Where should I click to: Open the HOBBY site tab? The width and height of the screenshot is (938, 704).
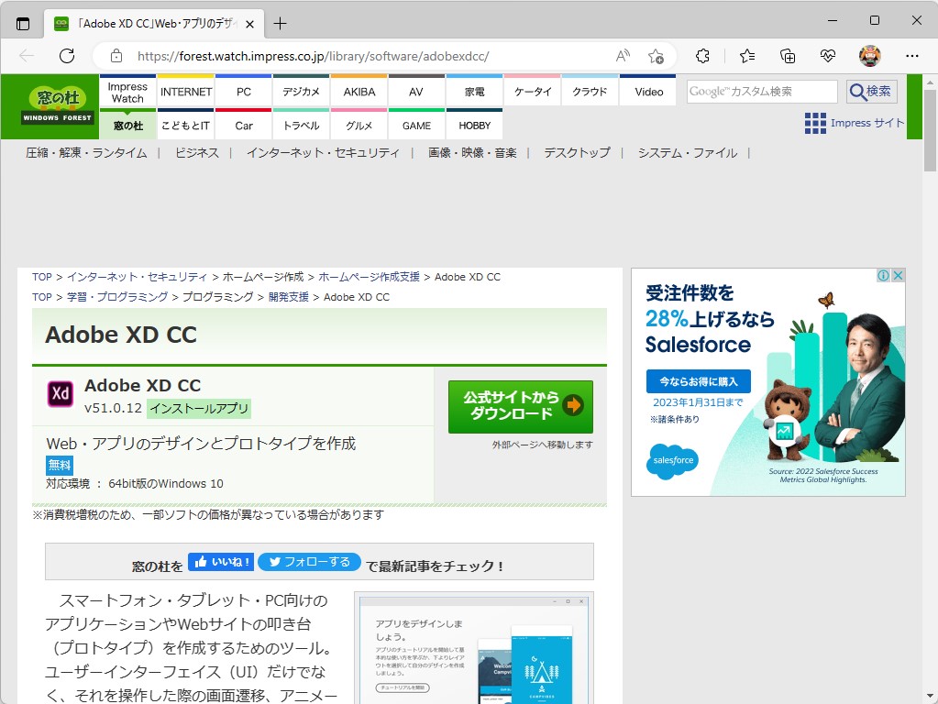pos(474,125)
